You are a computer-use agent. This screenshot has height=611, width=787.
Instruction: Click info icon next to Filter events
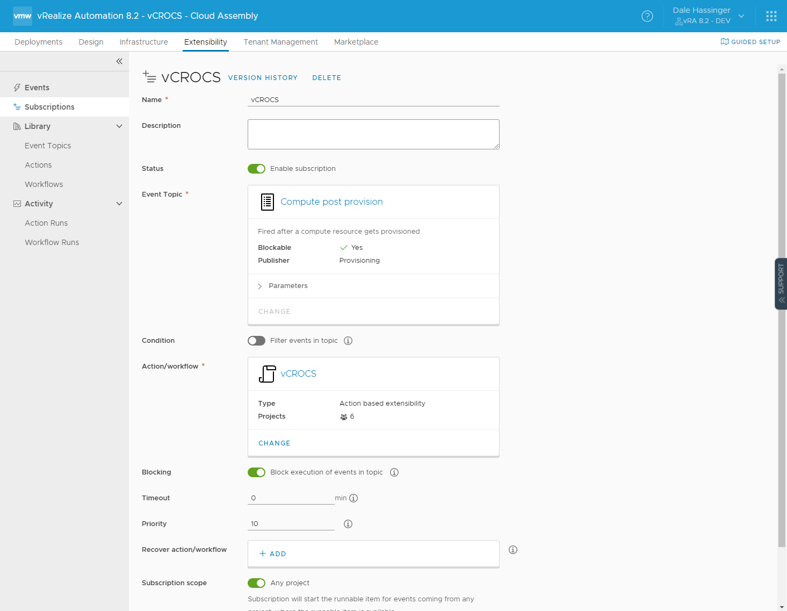point(348,341)
